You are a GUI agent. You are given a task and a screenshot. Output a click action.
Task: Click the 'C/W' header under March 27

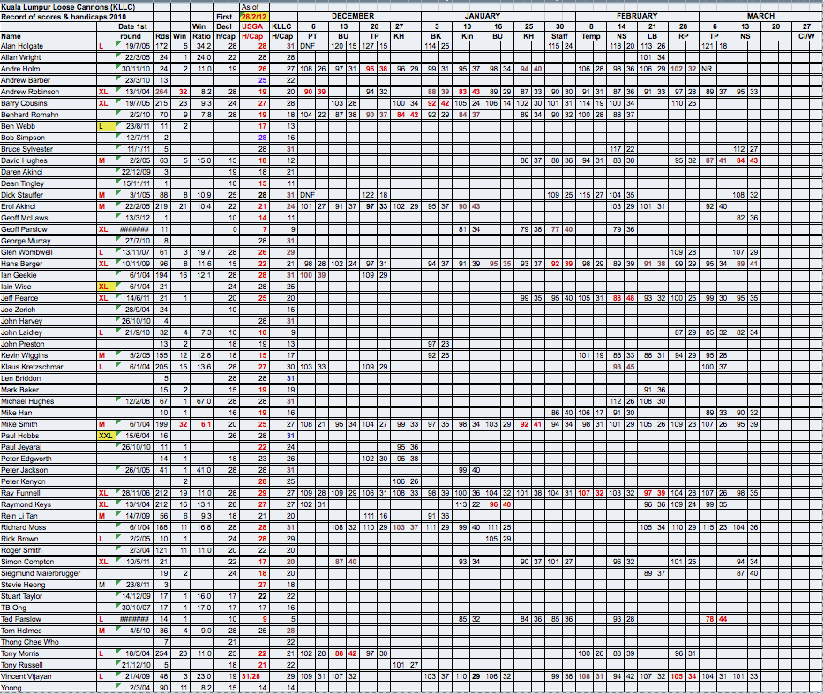807,36
